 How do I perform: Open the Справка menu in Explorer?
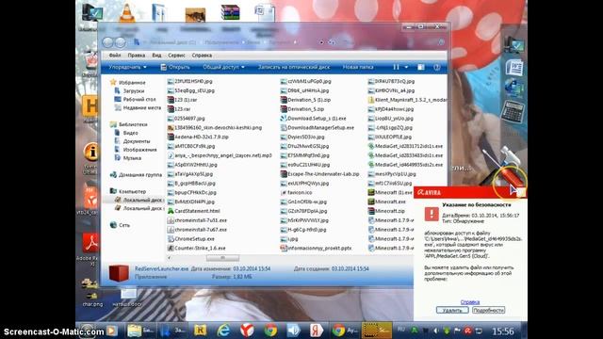point(202,56)
